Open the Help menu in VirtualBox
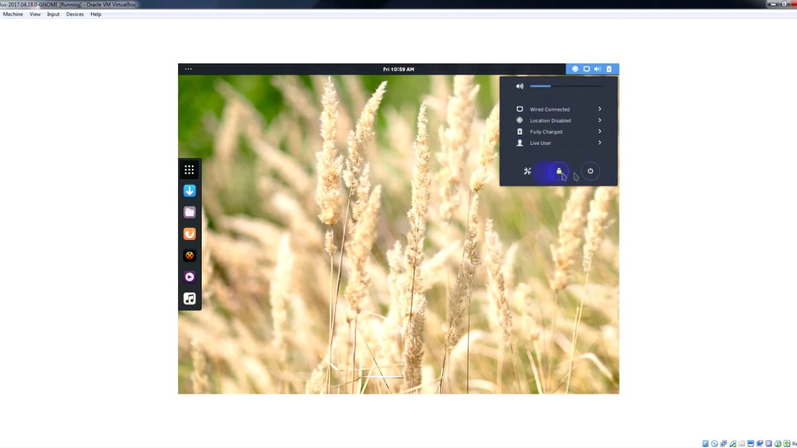This screenshot has width=797, height=448. [x=96, y=14]
